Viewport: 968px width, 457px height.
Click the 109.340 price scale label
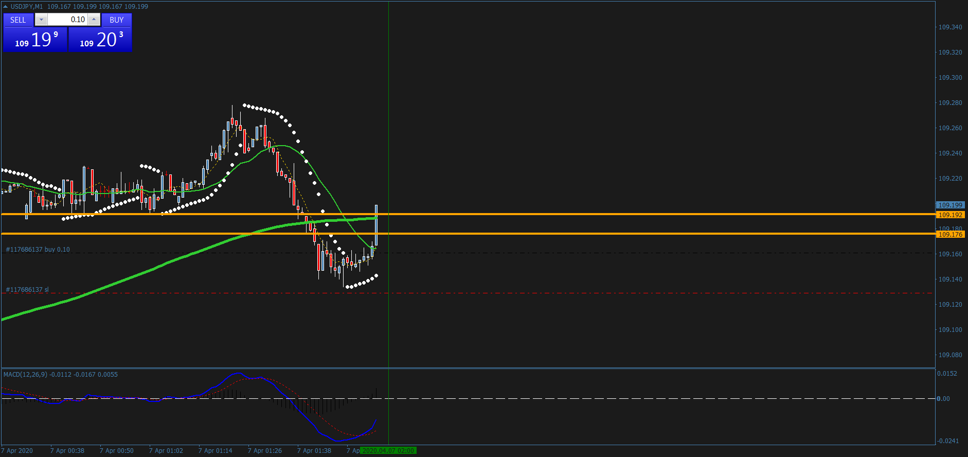[950, 27]
